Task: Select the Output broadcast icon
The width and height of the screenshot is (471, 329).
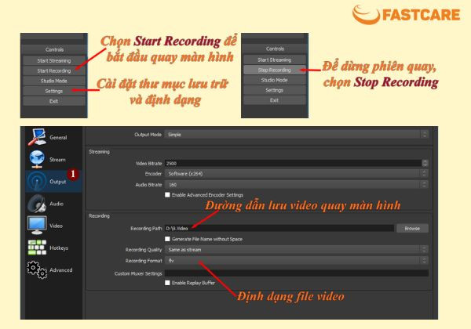Action: click(37, 181)
